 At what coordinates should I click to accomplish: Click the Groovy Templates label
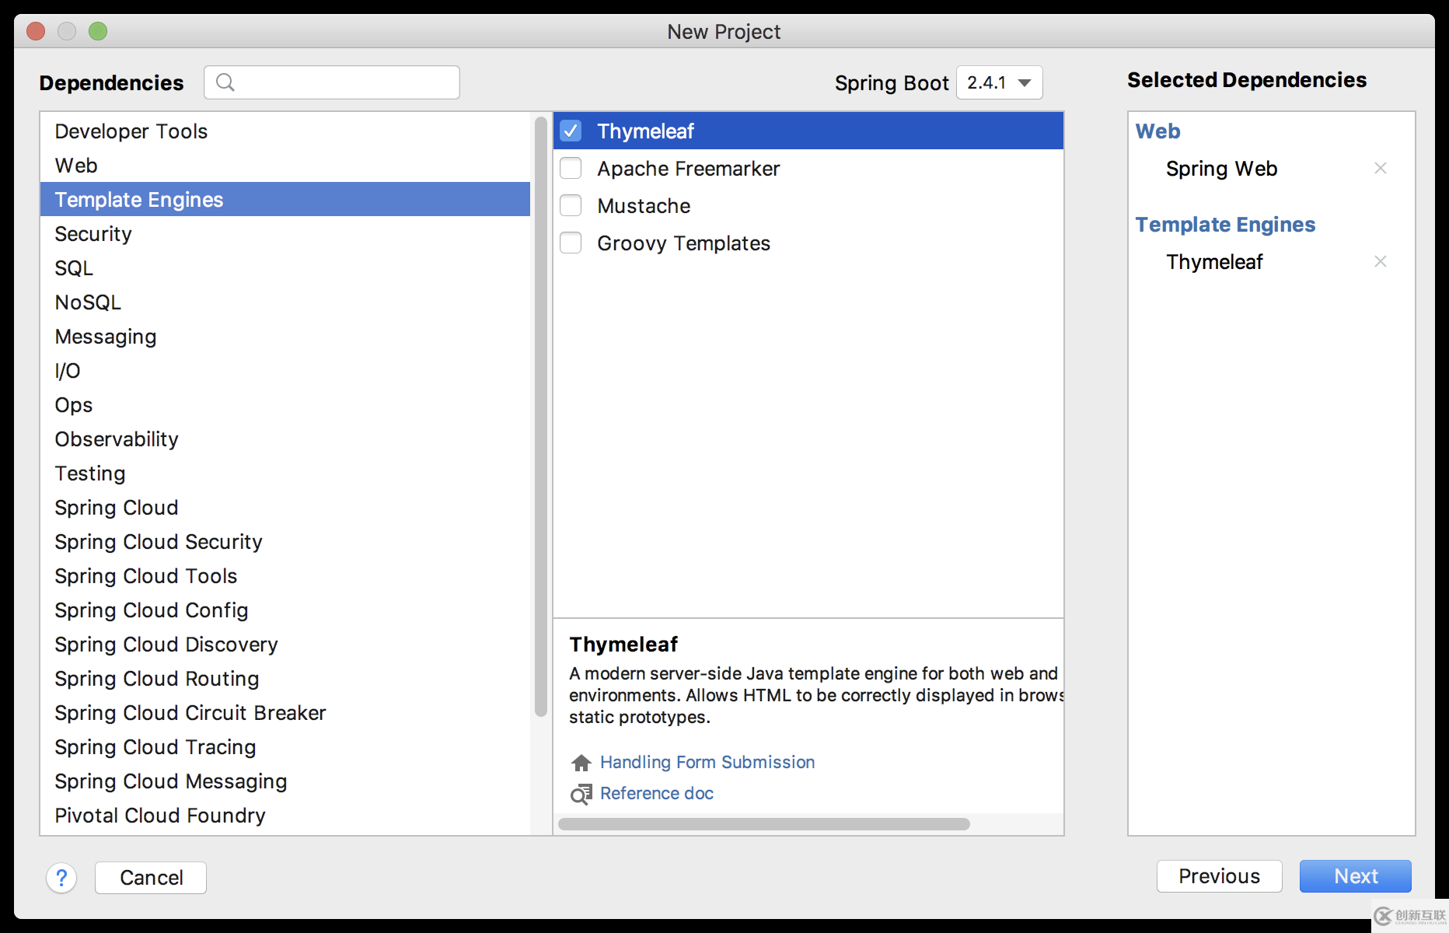683,243
